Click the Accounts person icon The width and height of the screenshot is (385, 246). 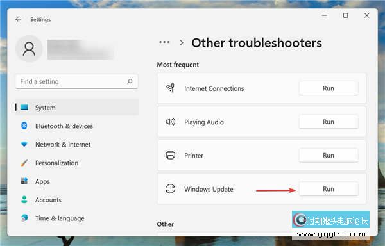[24, 199]
